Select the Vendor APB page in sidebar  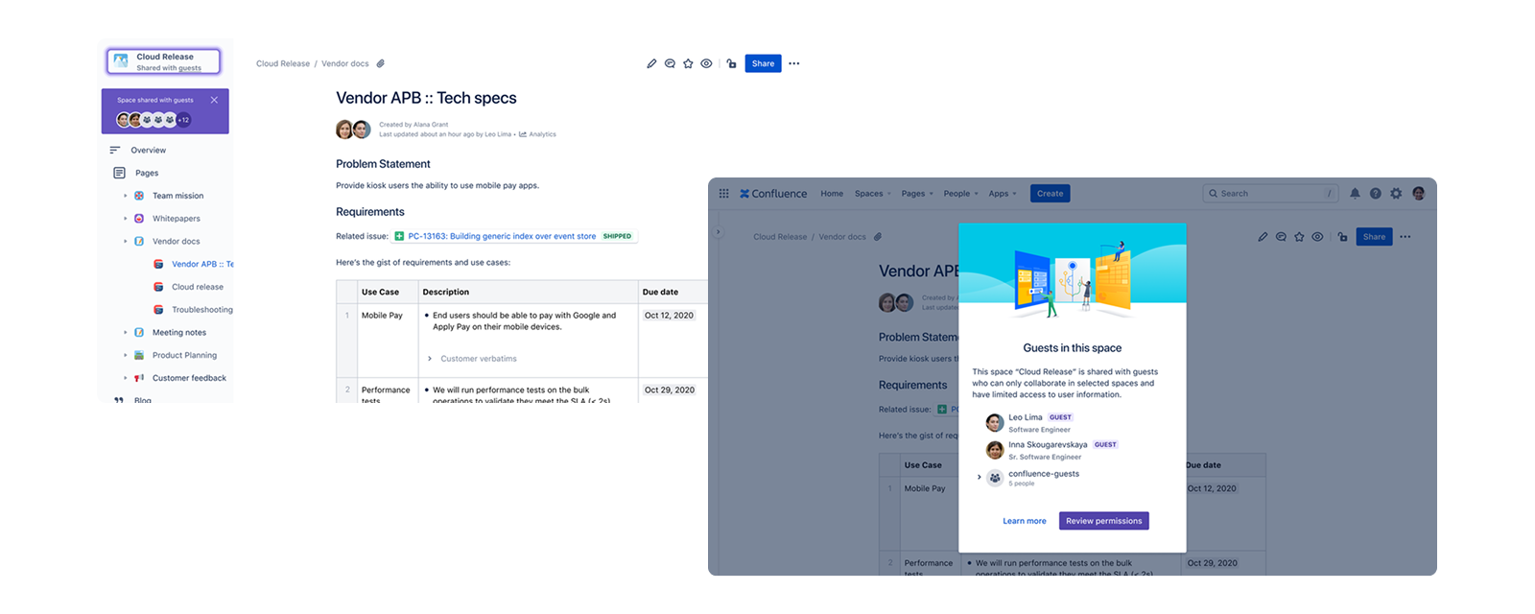[202, 264]
